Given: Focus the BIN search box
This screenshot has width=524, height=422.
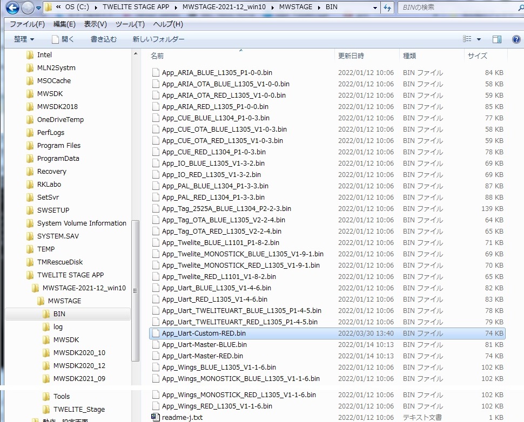Looking at the screenshot, I should coord(460,8).
